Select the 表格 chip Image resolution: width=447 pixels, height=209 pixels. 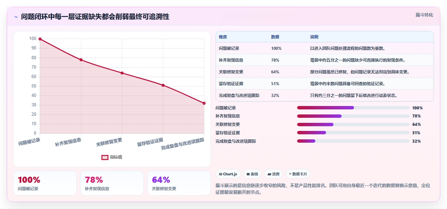pos(252,174)
